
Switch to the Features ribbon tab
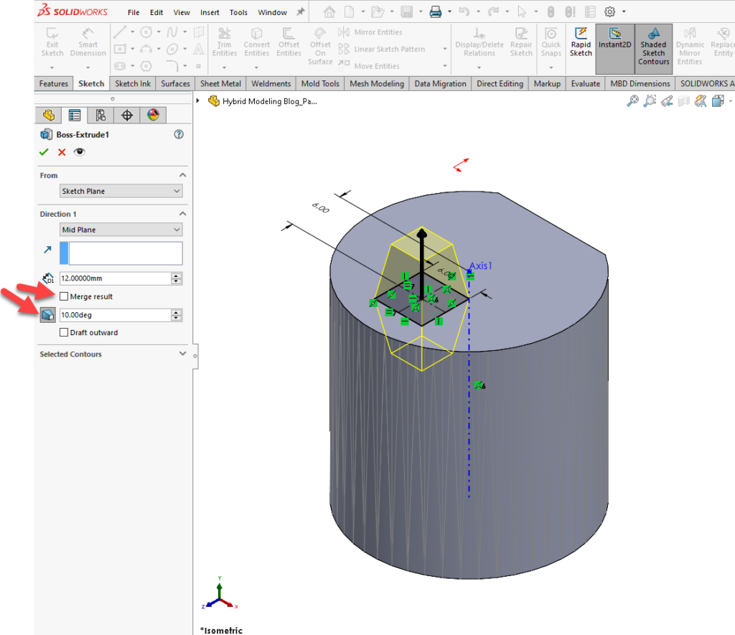coord(53,83)
